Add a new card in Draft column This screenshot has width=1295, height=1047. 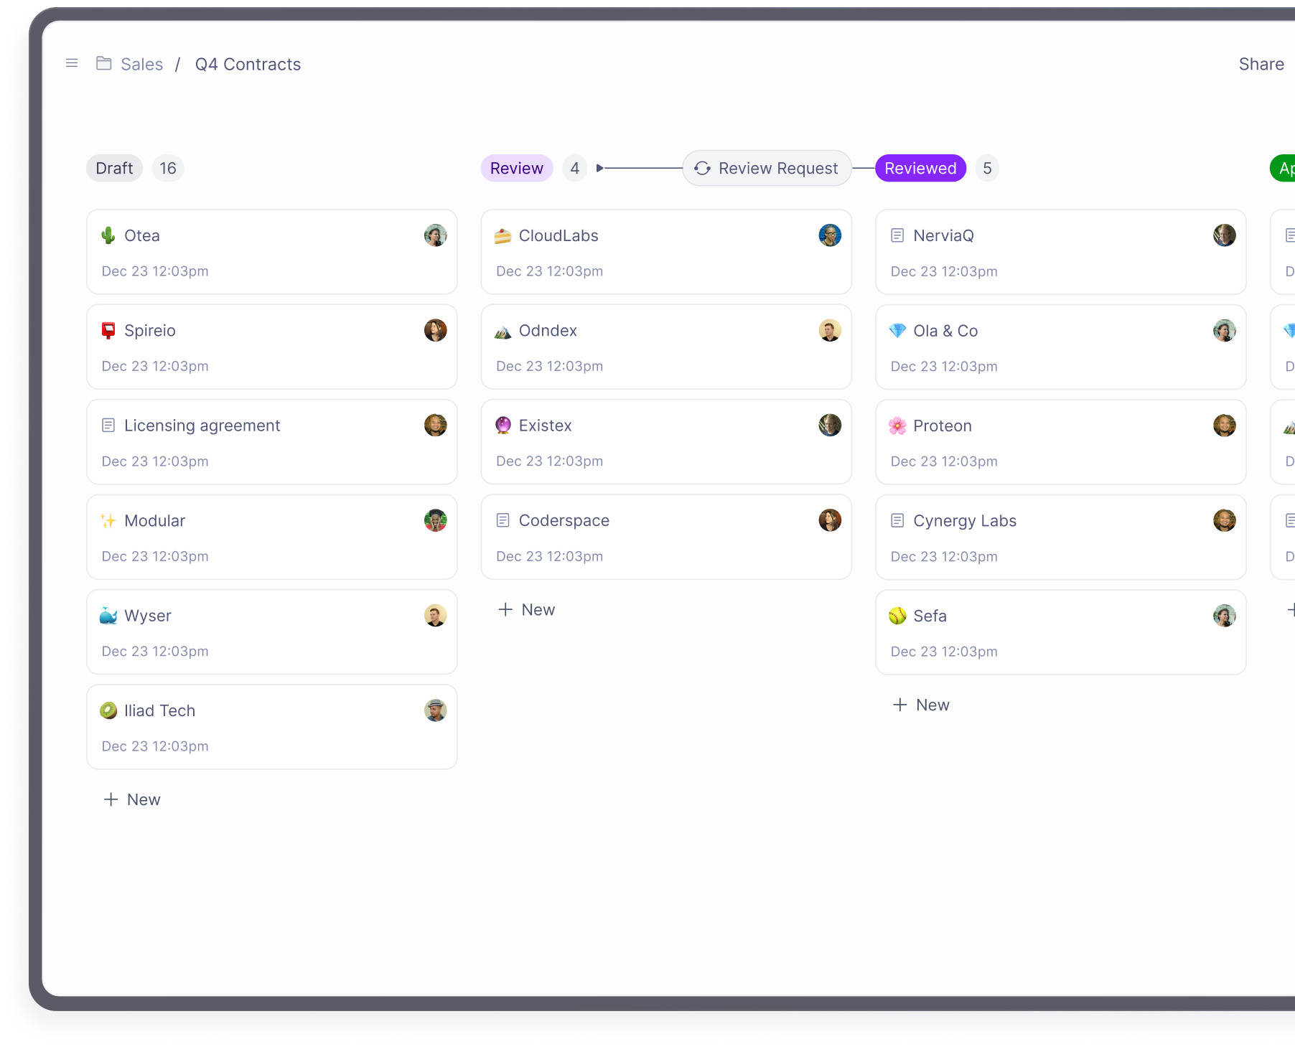(132, 799)
